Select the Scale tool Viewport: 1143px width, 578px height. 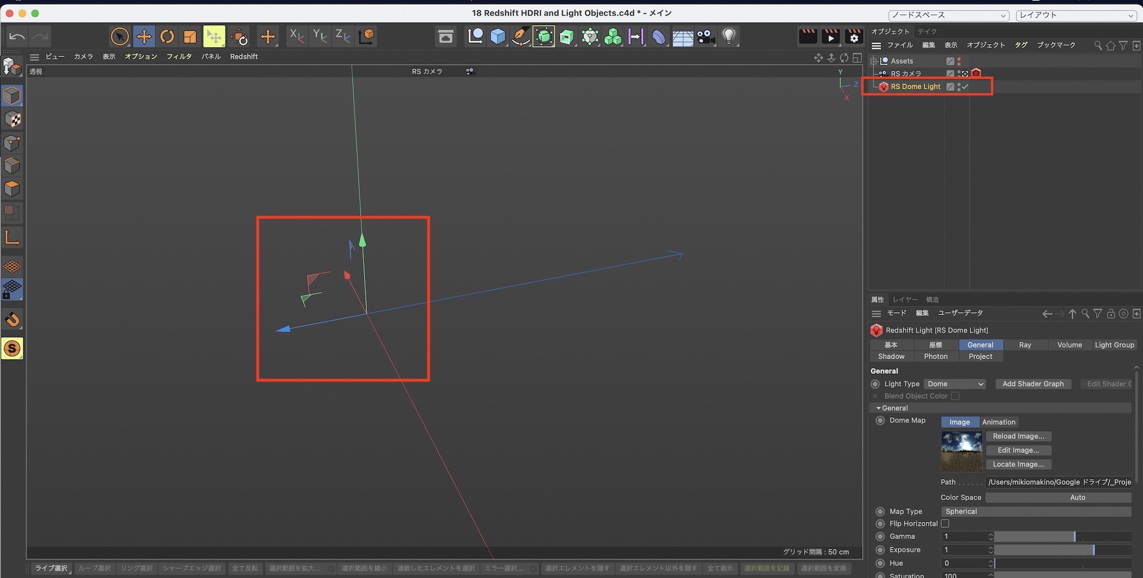pos(190,37)
